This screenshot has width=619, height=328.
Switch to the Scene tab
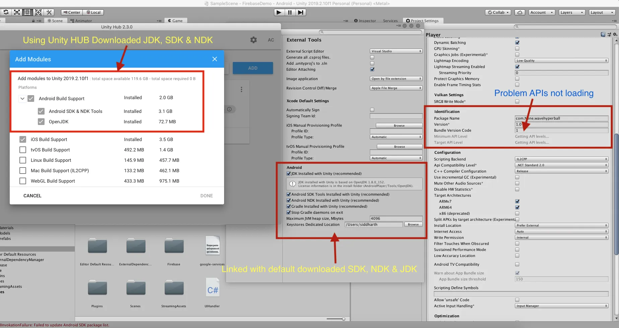pos(55,21)
